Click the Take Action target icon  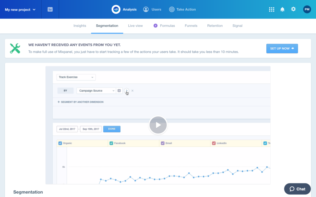click(x=172, y=10)
